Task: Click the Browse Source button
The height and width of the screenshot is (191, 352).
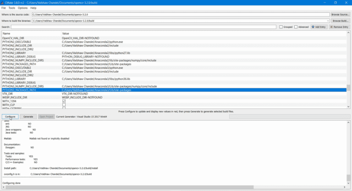Action: click(341, 15)
